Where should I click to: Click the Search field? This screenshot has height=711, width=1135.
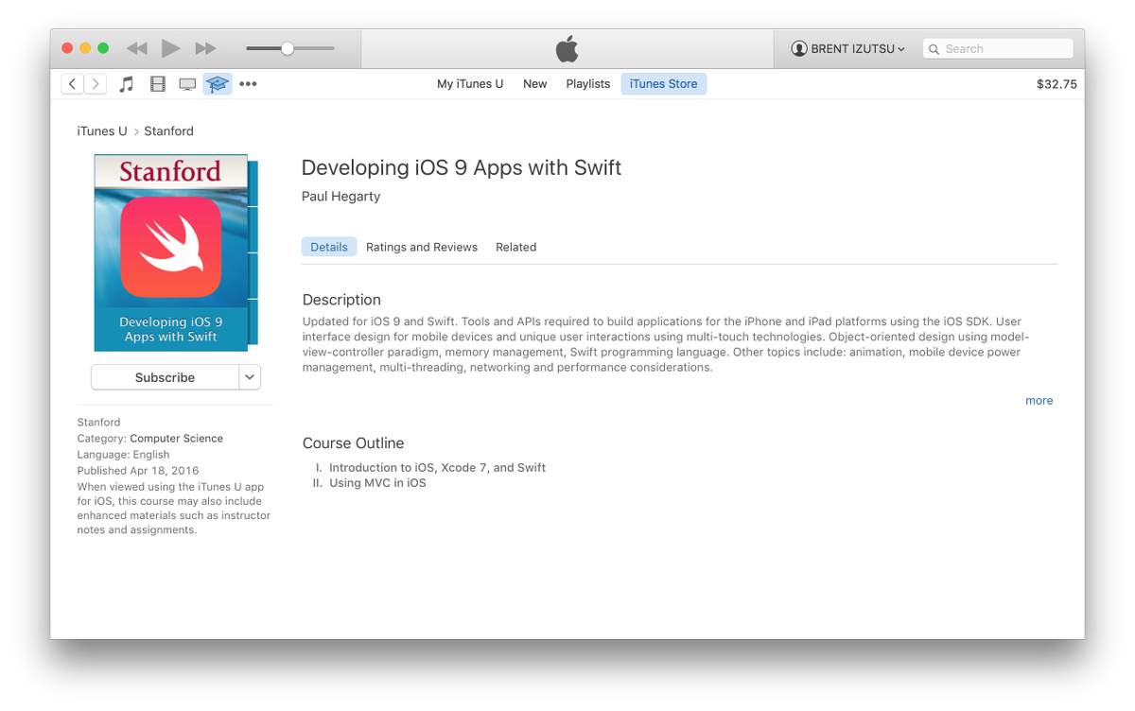point(998,49)
